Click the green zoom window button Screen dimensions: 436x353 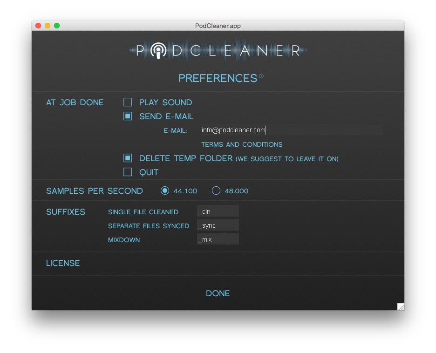(57, 26)
